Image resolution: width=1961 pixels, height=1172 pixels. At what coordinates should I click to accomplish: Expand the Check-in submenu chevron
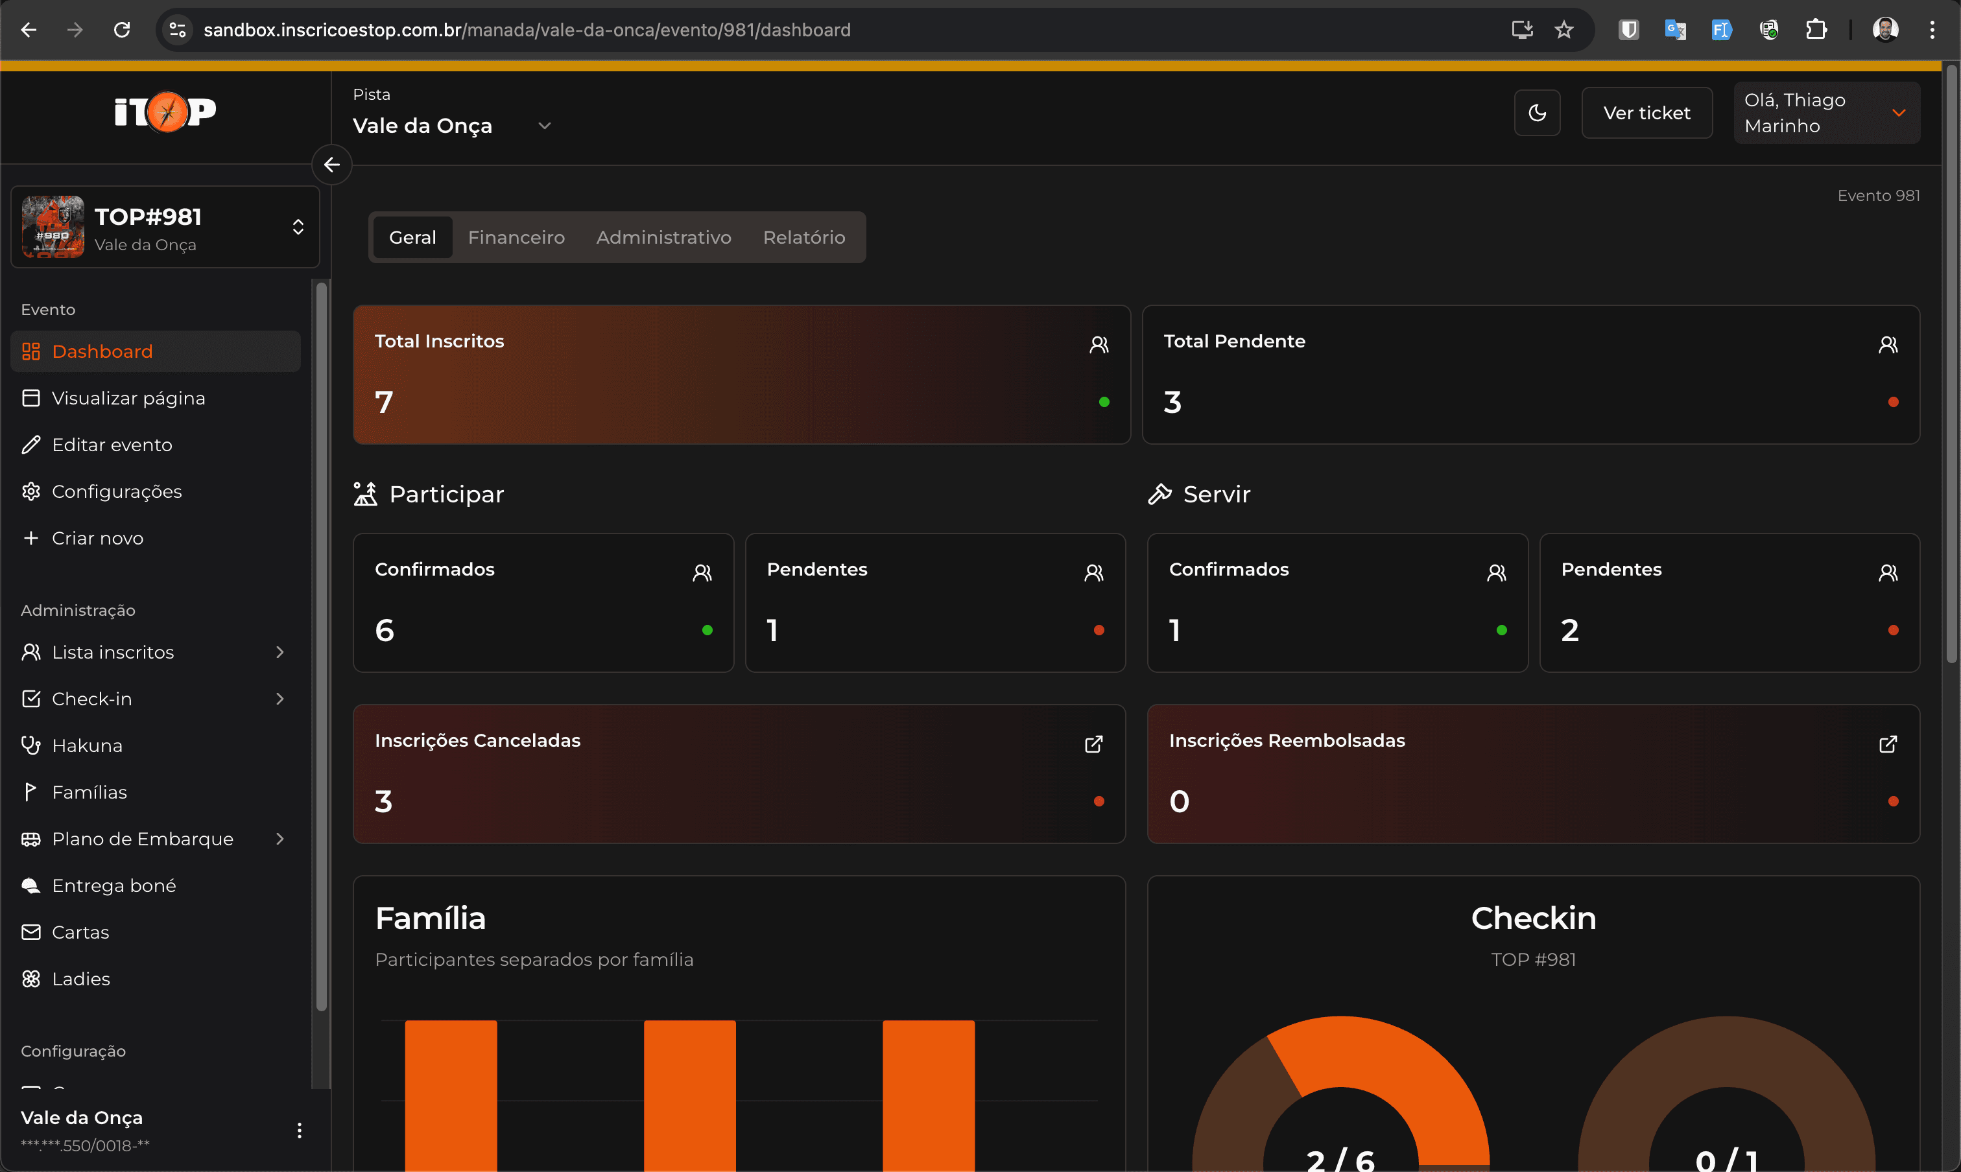click(x=279, y=699)
